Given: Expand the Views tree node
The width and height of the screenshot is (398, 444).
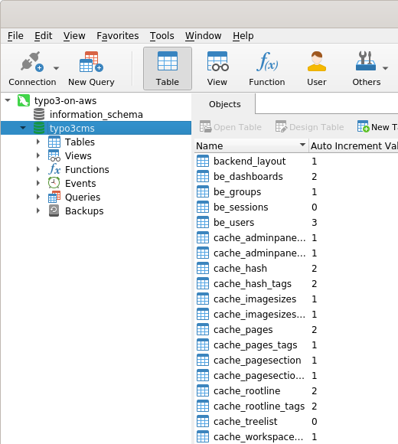Looking at the screenshot, I should pos(38,155).
